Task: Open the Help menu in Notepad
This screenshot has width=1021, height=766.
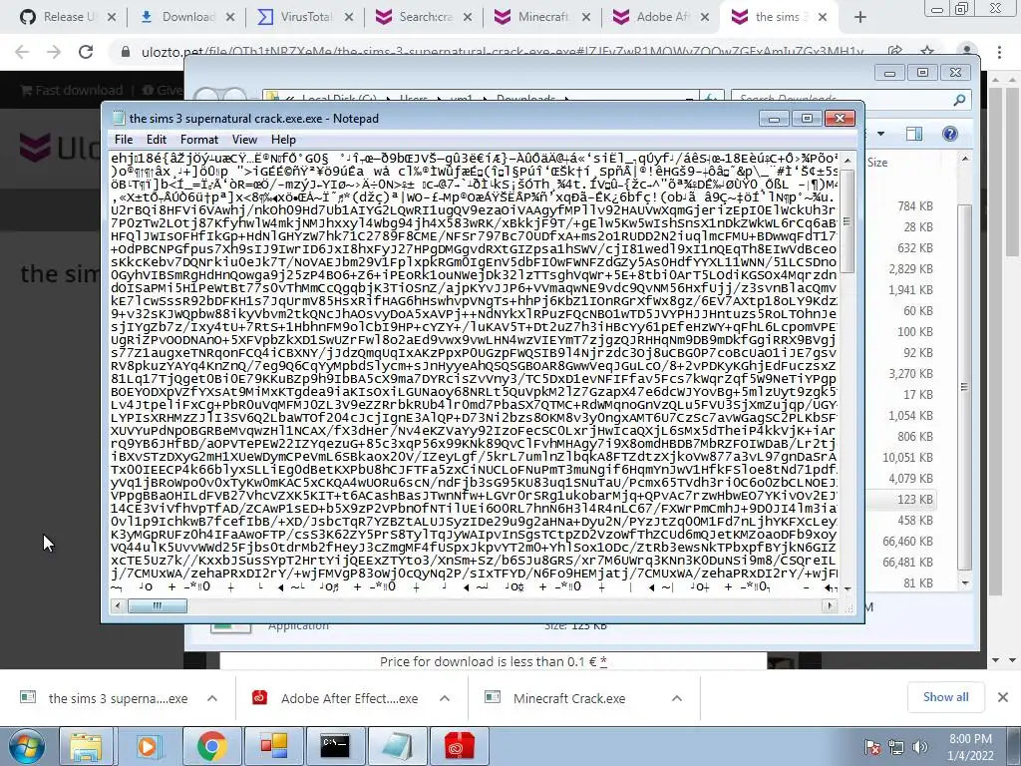Action: click(x=283, y=140)
